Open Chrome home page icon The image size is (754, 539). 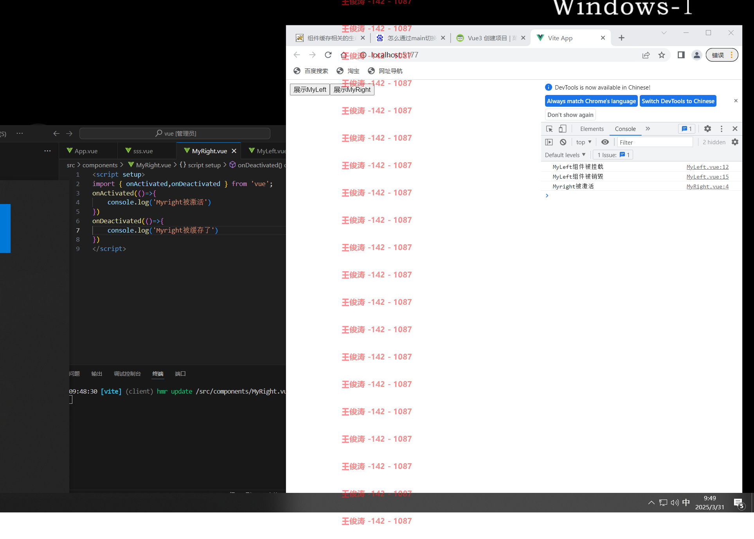(344, 55)
